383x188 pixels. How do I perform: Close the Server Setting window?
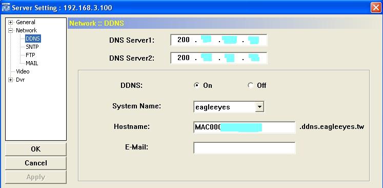376,8
